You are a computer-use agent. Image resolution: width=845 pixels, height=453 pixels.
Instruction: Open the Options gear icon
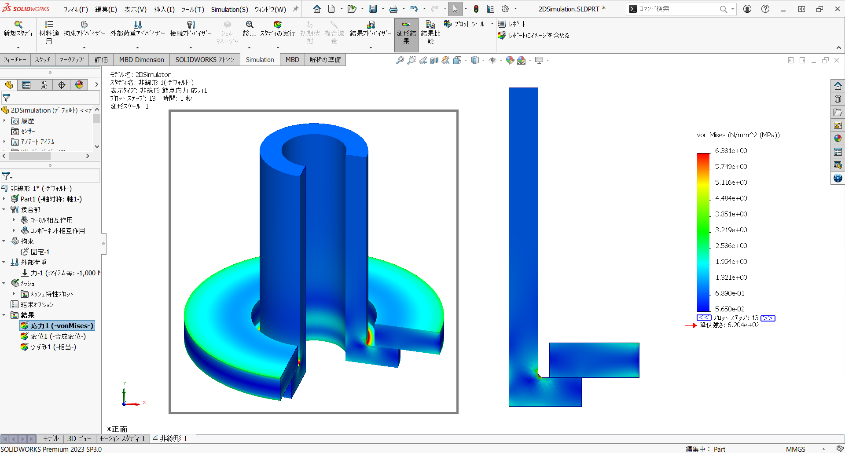coord(505,9)
